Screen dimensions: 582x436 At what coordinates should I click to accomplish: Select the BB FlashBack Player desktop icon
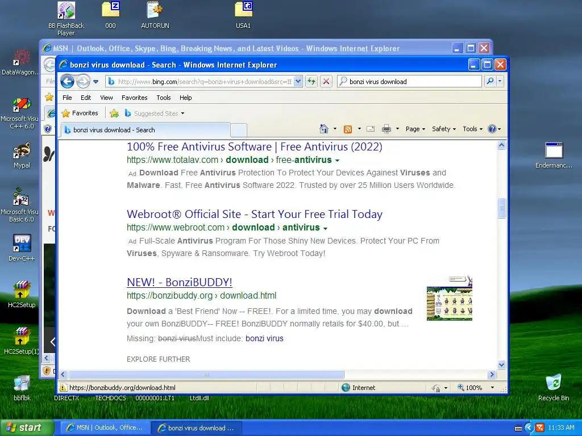tap(66, 19)
